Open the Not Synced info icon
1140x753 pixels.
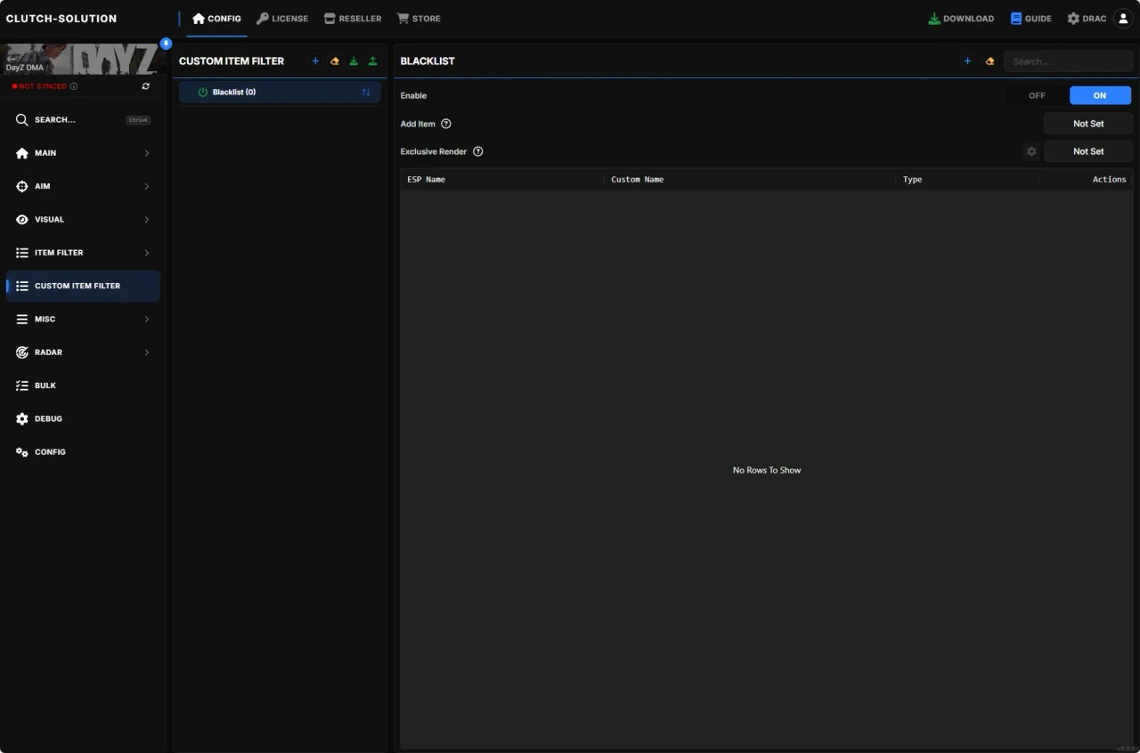coord(74,86)
